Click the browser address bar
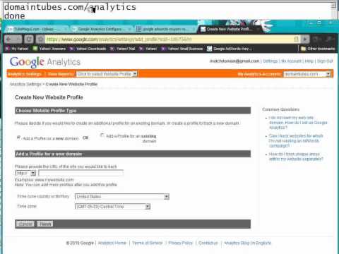339x254 pixels. [x=169, y=40]
